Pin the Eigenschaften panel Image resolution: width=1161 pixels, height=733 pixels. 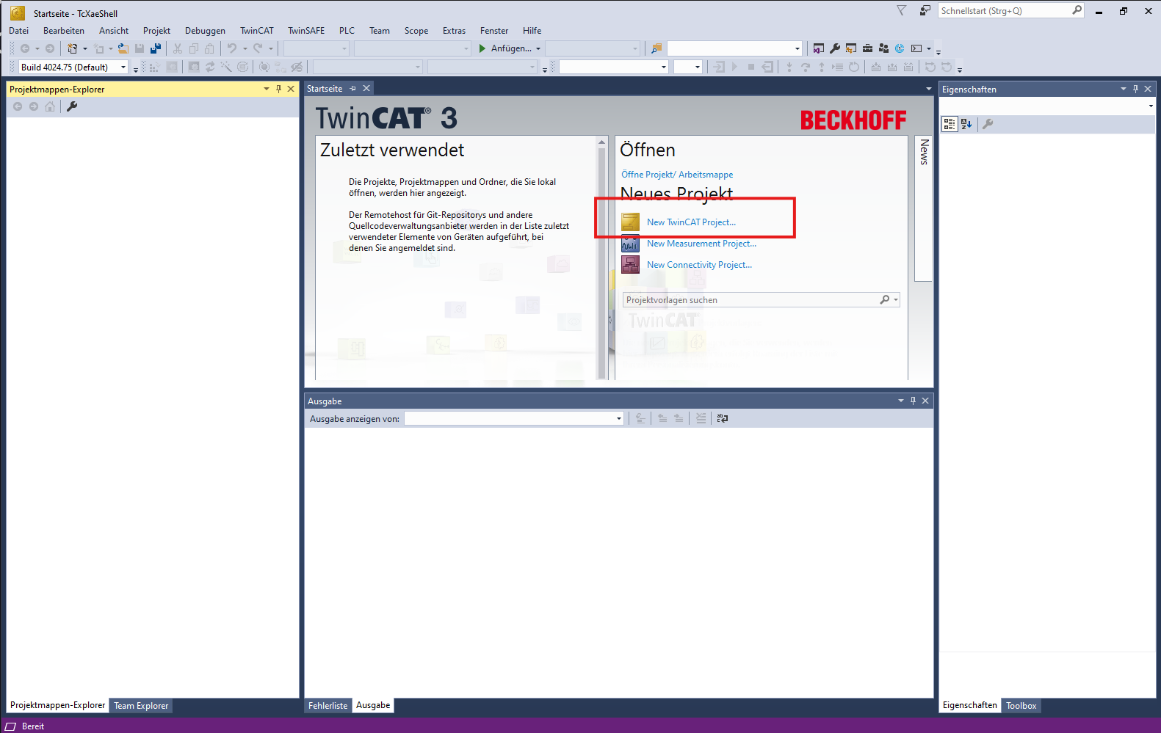[x=1135, y=89]
